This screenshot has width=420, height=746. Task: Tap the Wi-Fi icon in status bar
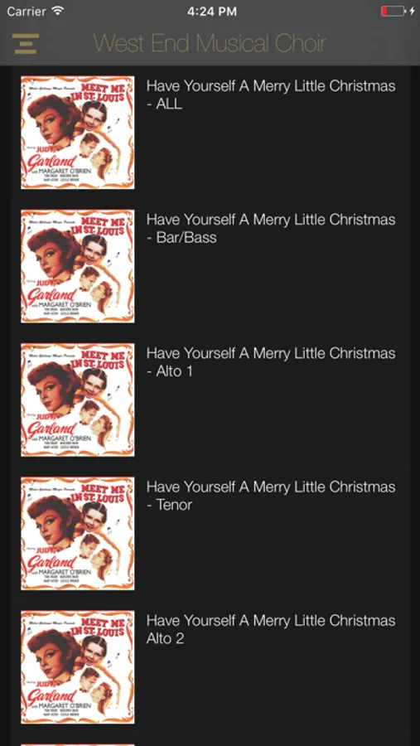[57, 11]
